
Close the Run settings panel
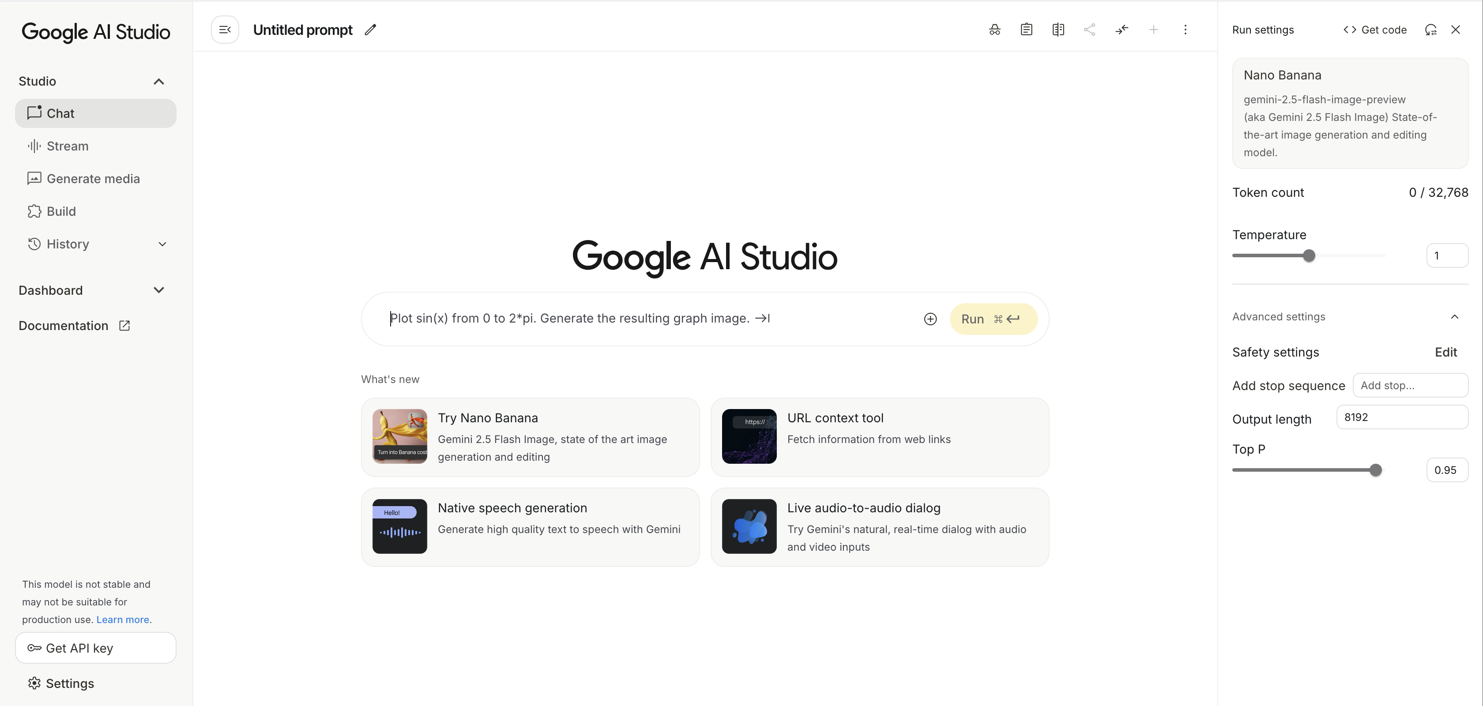click(x=1455, y=30)
